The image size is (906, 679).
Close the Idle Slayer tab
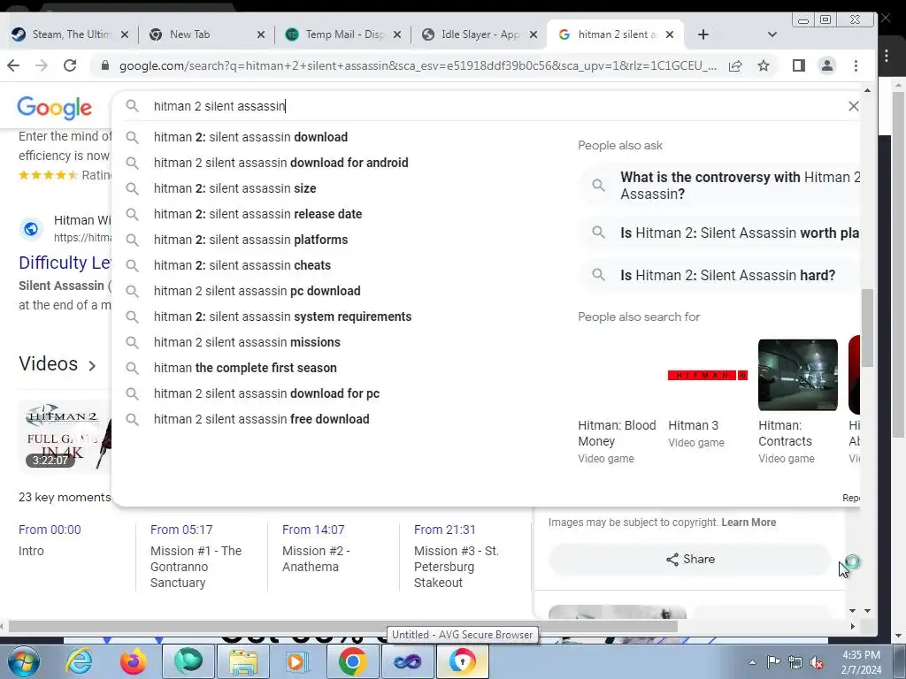pyautogui.click(x=534, y=34)
